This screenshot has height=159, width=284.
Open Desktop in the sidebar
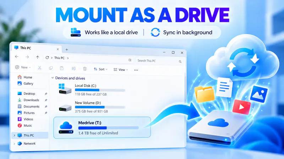pos(26,94)
